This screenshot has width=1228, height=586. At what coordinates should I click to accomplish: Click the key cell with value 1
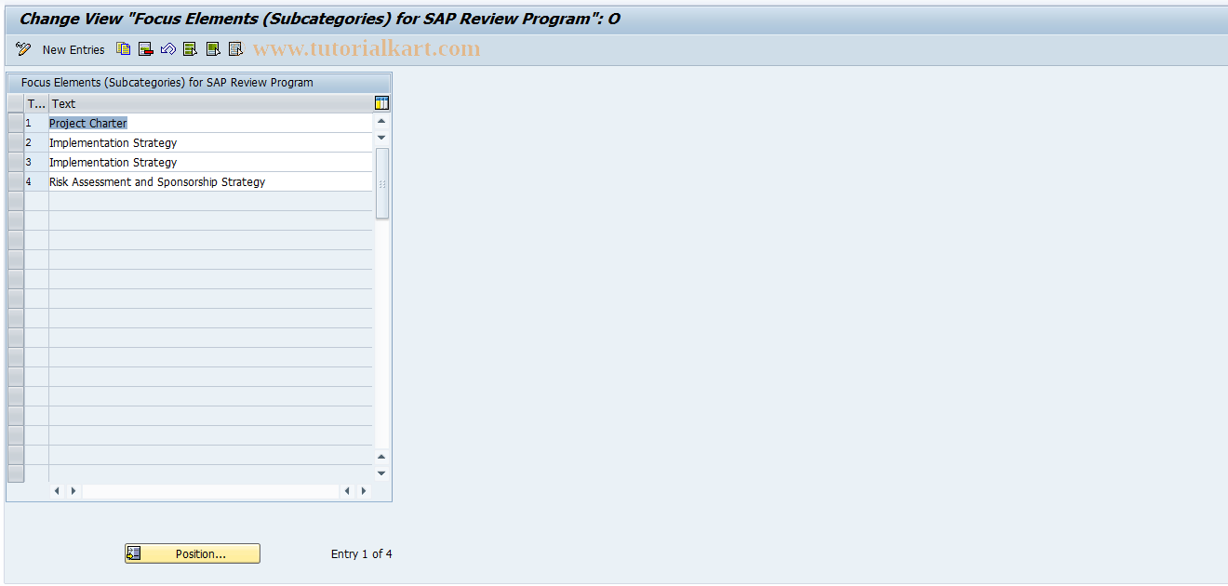click(36, 123)
